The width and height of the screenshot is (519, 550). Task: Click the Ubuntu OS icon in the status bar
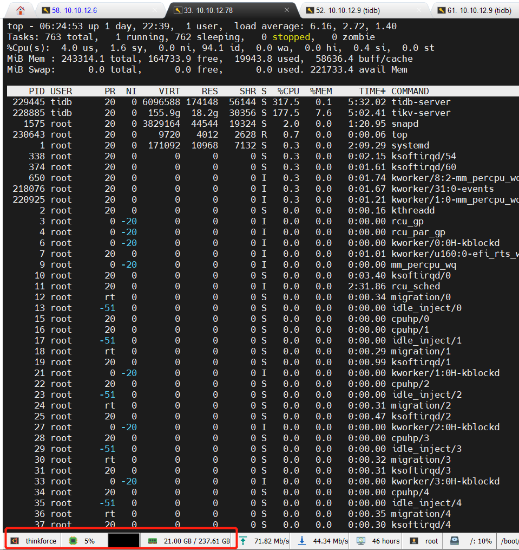click(x=15, y=541)
